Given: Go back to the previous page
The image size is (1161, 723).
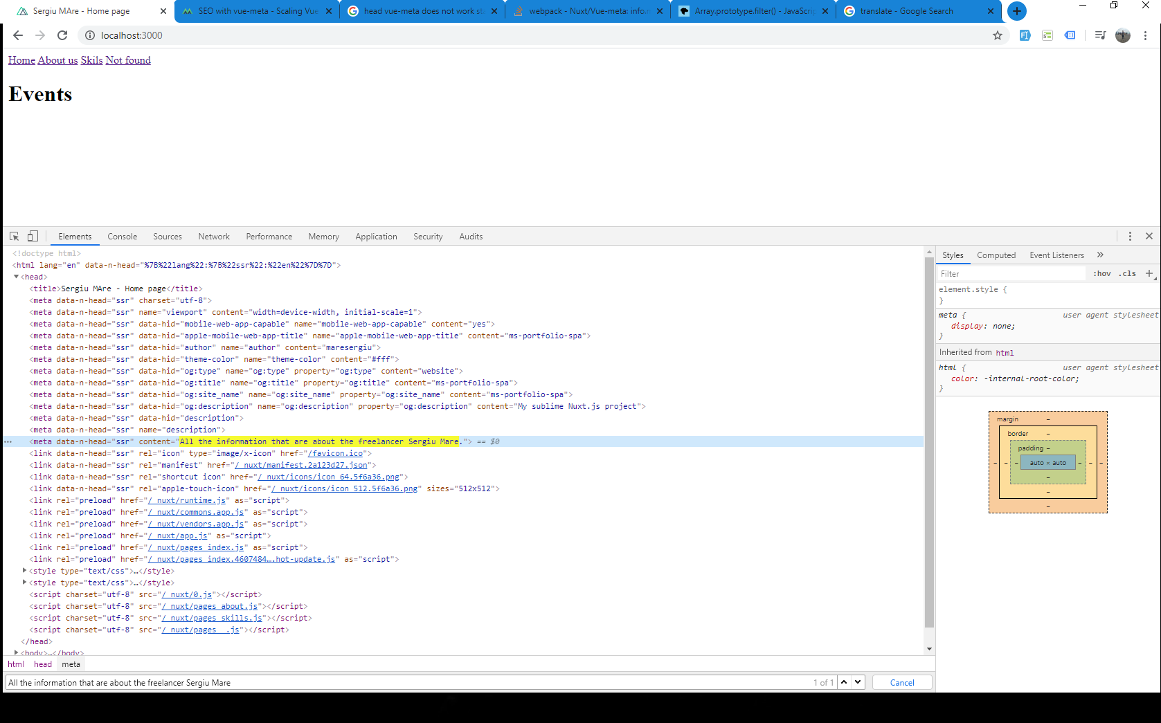Looking at the screenshot, I should (18, 35).
